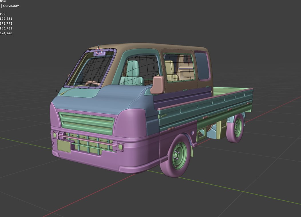Click the '192,281' statistics value
The height and width of the screenshot is (217, 301).
6,19
